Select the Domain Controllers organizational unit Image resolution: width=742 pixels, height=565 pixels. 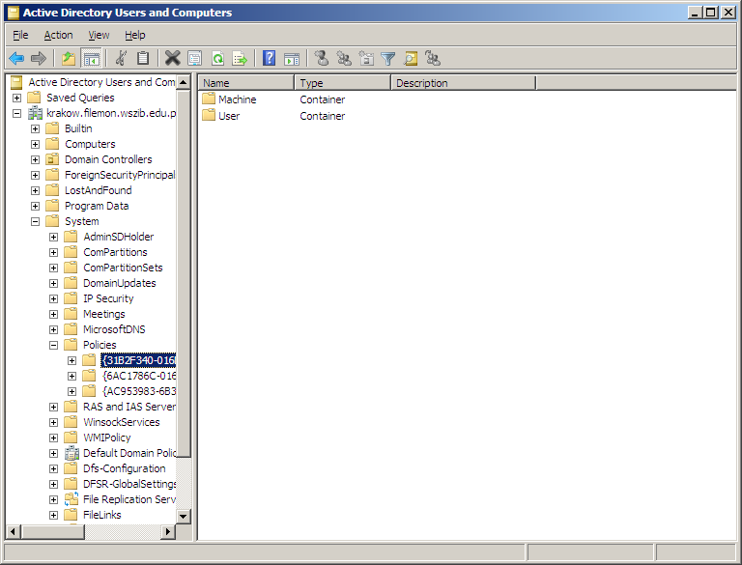(108, 159)
